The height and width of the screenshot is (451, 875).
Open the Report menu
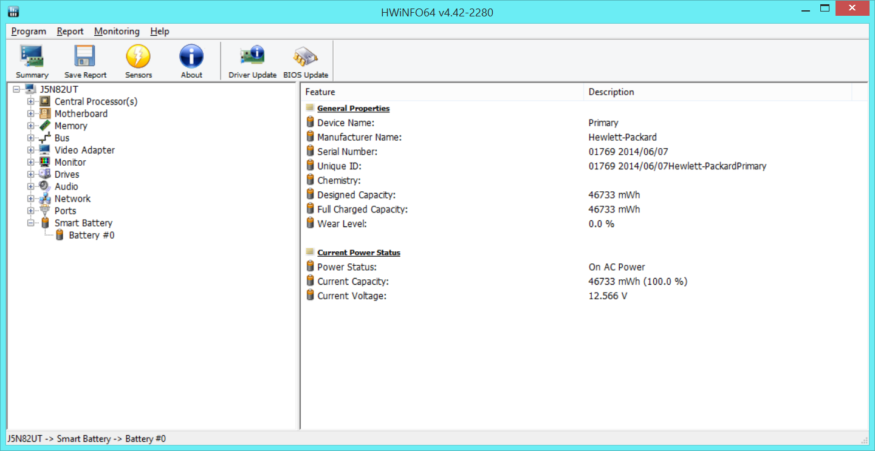70,32
